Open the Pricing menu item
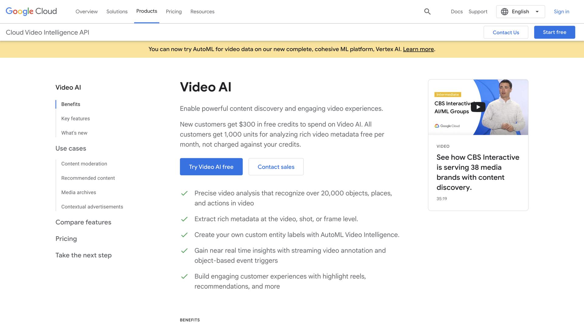 (174, 12)
